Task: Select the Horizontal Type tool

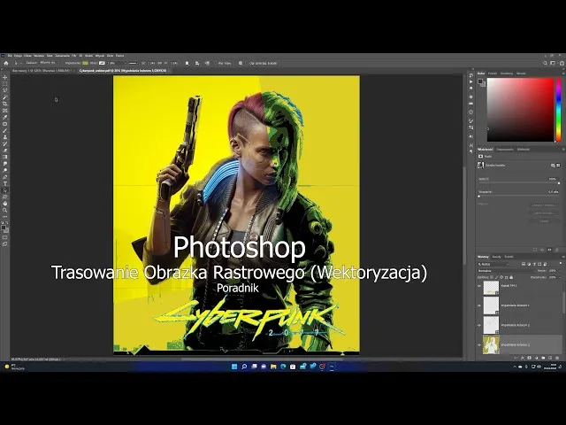Action: click(5, 183)
